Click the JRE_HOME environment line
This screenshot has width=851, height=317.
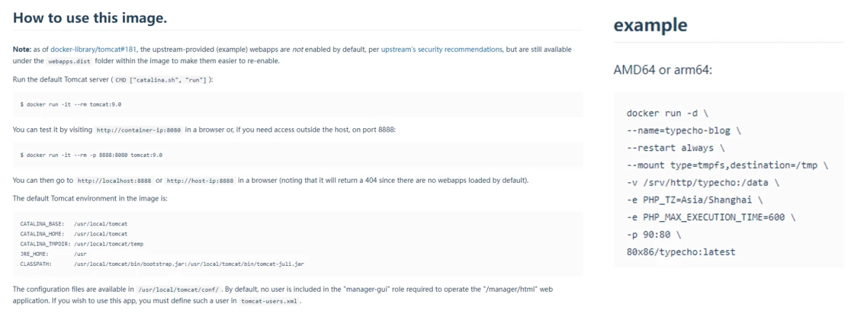point(53,254)
